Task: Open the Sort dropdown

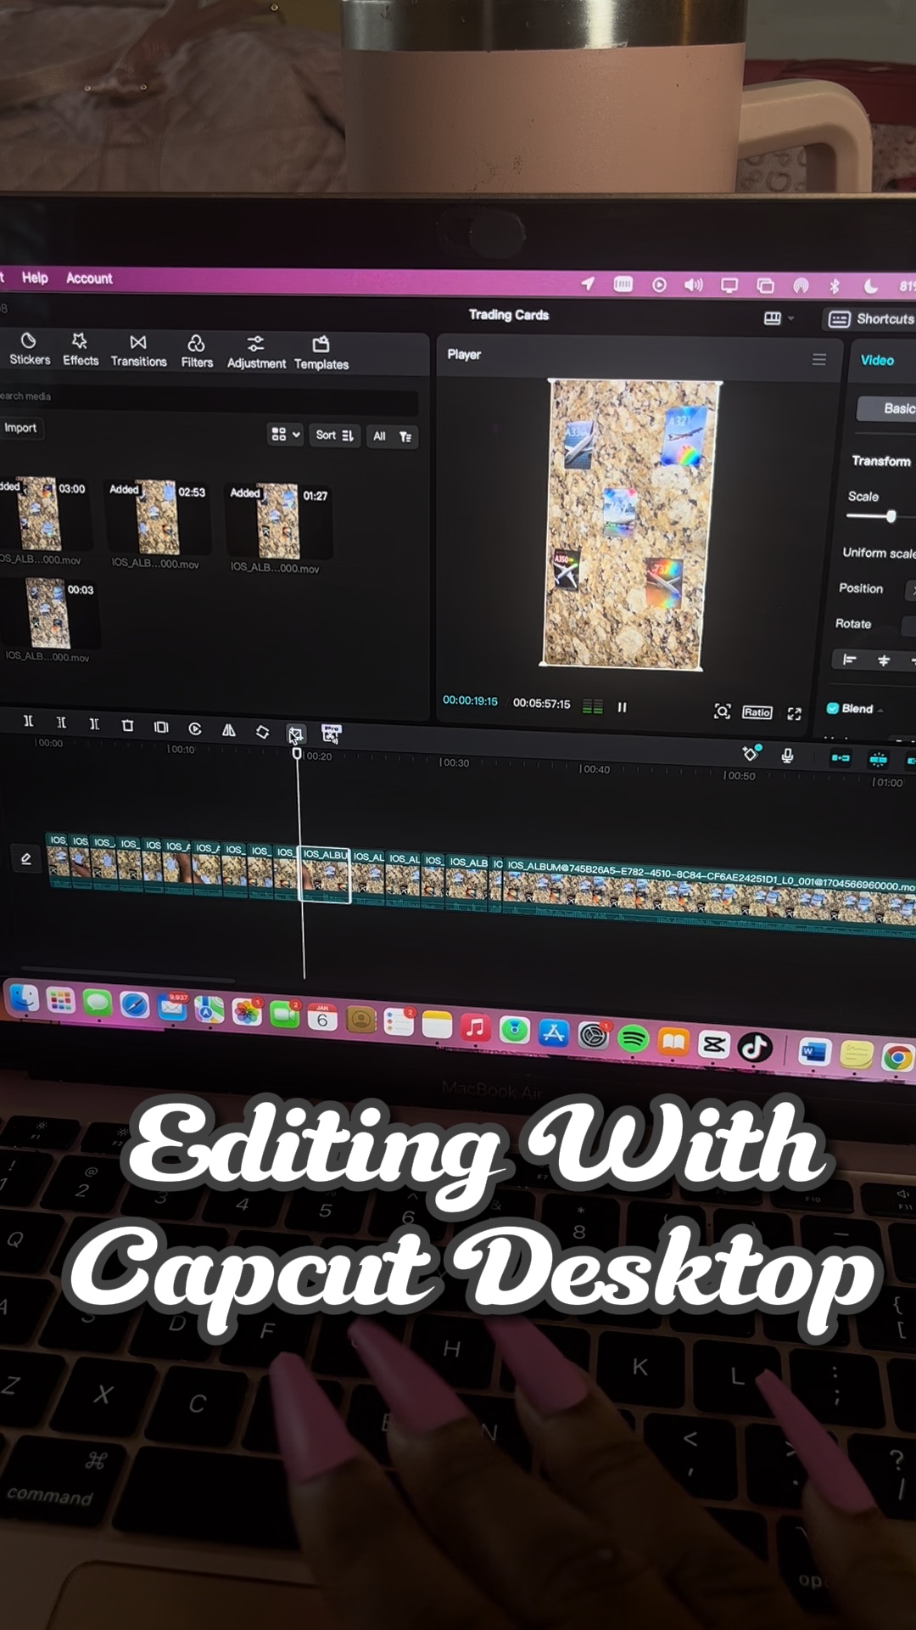Action: point(334,436)
